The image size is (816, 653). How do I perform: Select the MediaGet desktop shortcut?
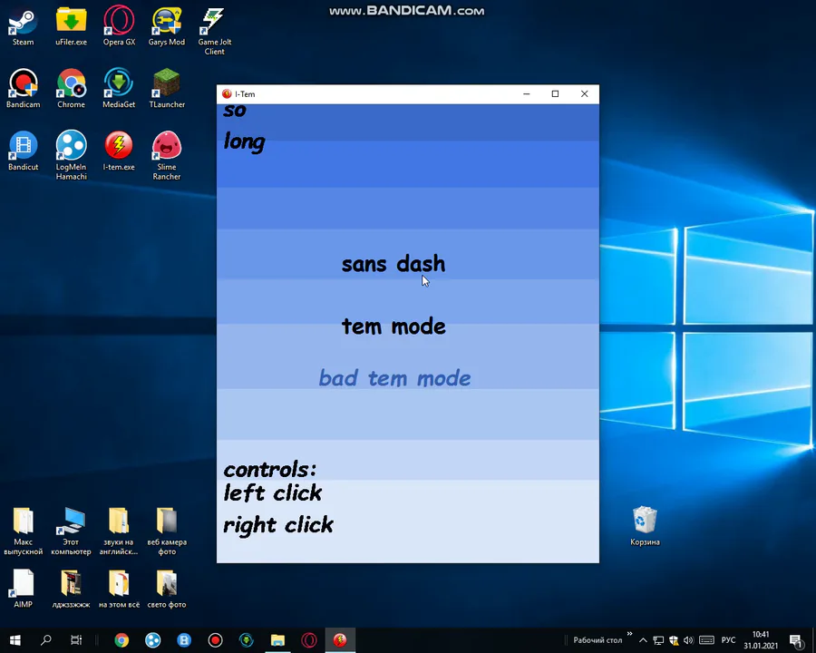click(119, 89)
